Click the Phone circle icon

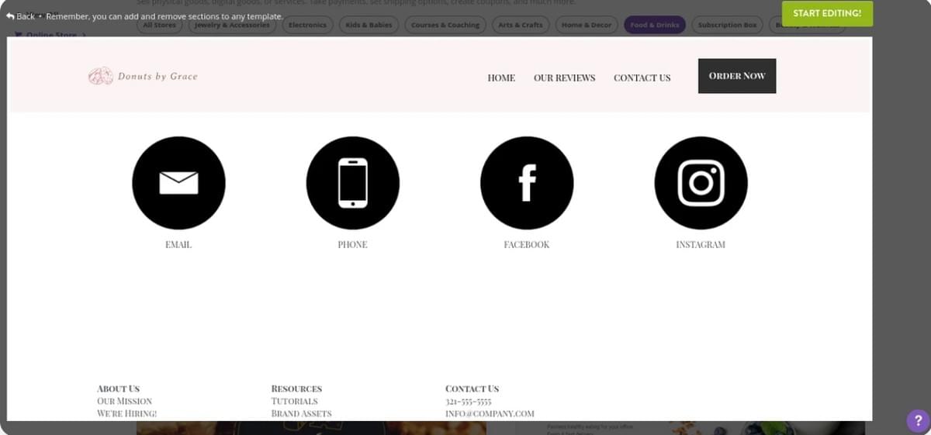point(353,183)
